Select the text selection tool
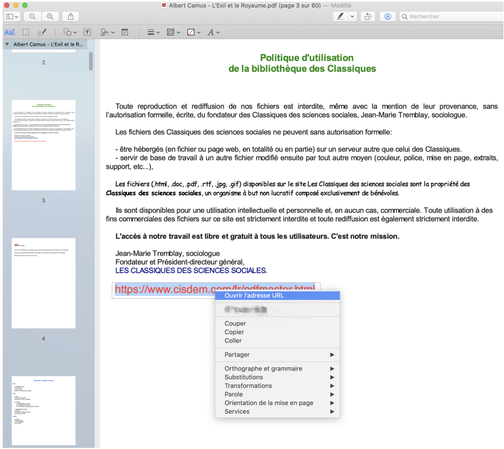This screenshot has height=449, width=504. (10, 33)
